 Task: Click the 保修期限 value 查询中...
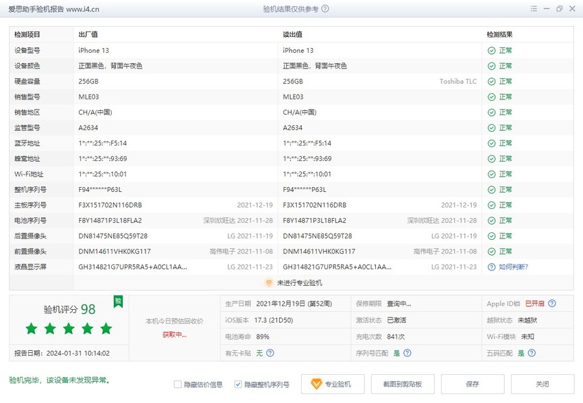click(399, 304)
